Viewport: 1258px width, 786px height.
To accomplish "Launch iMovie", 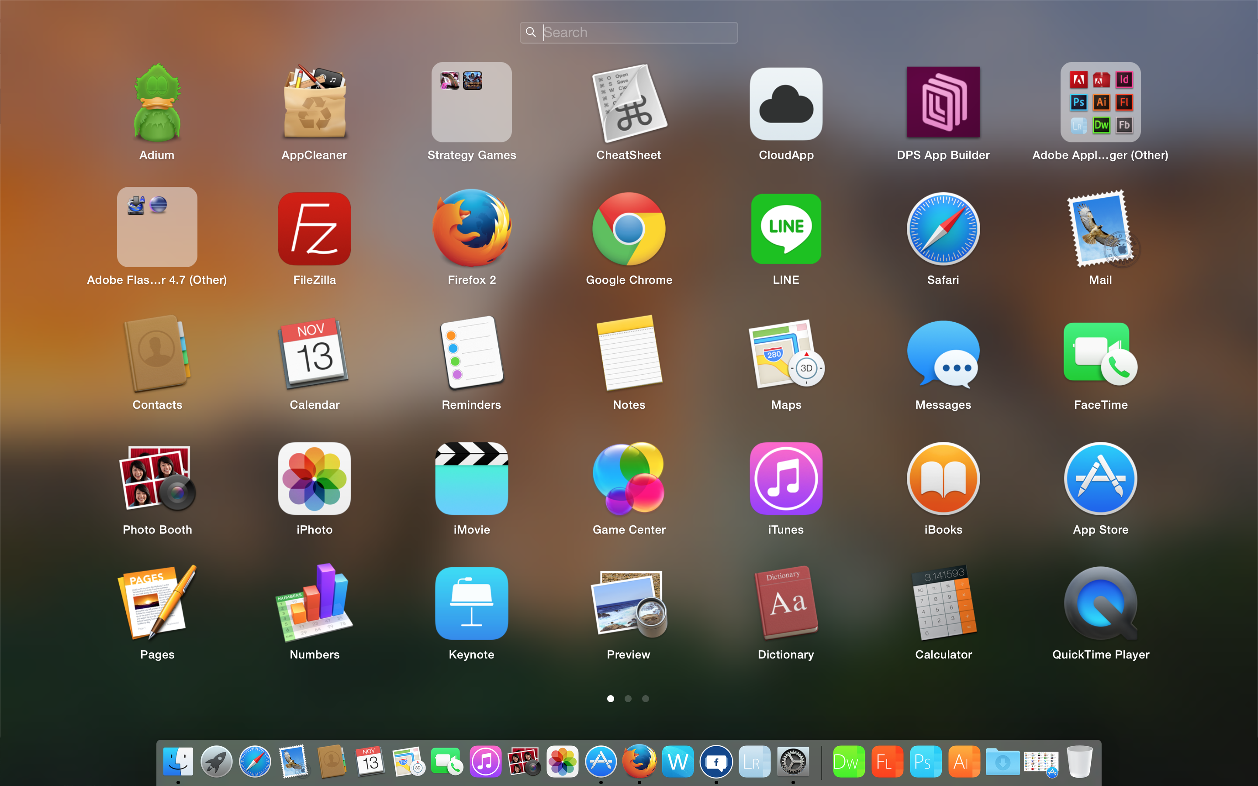I will (471, 478).
